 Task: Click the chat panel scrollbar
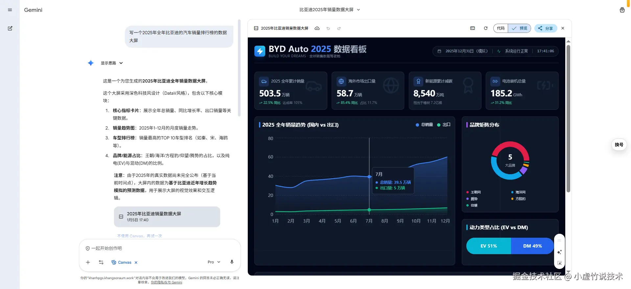[239, 68]
